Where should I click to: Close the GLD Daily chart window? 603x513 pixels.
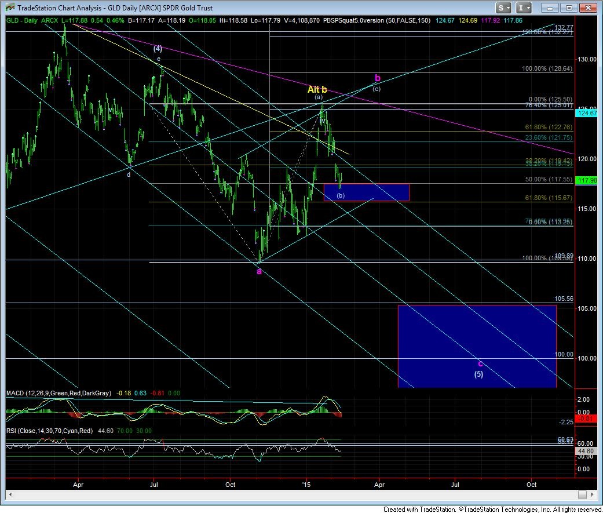[x=588, y=8]
